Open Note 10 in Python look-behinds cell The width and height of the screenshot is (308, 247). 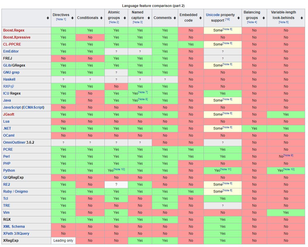tap(289, 169)
